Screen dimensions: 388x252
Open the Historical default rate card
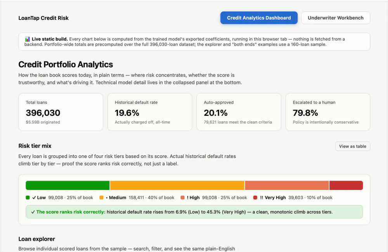pyautogui.click(x=150, y=112)
